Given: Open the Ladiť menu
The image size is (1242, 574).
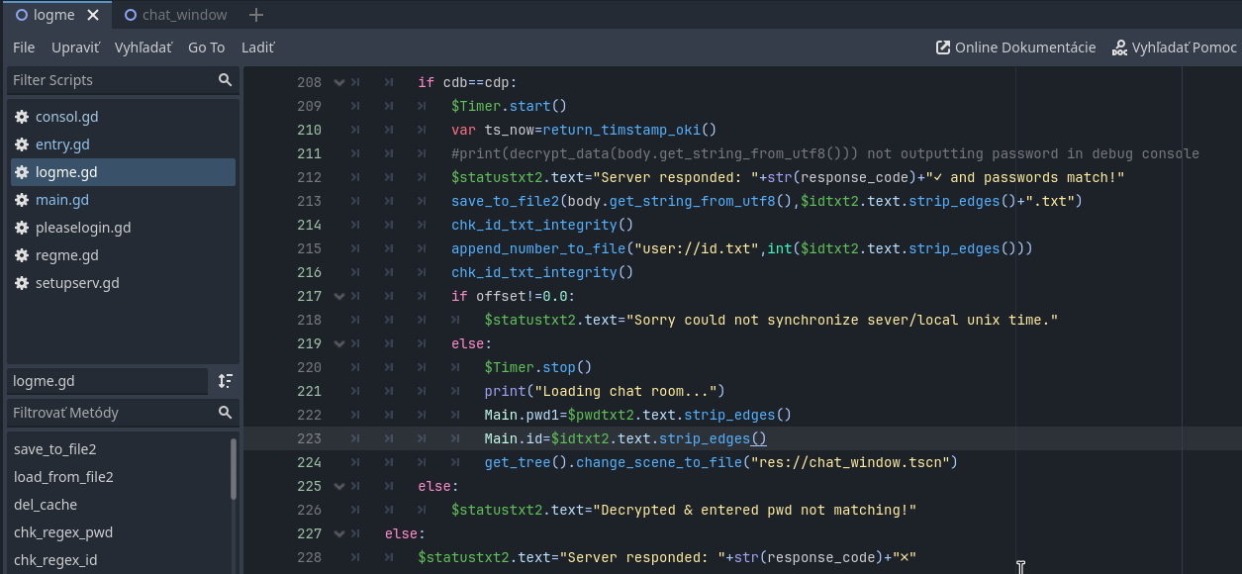Looking at the screenshot, I should pyautogui.click(x=257, y=48).
